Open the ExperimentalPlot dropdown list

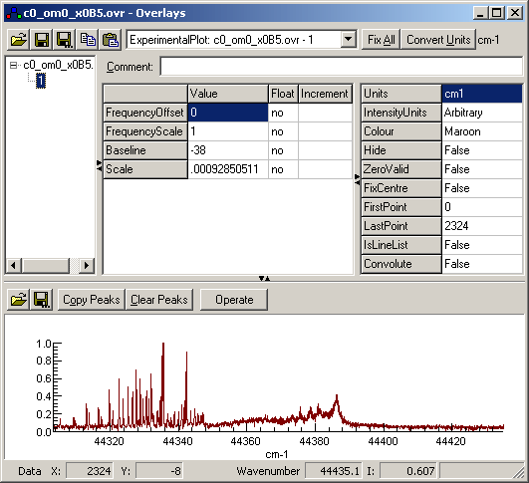pyautogui.click(x=348, y=40)
